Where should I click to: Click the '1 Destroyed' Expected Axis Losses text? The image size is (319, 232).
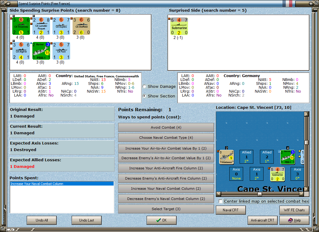coord(23,150)
